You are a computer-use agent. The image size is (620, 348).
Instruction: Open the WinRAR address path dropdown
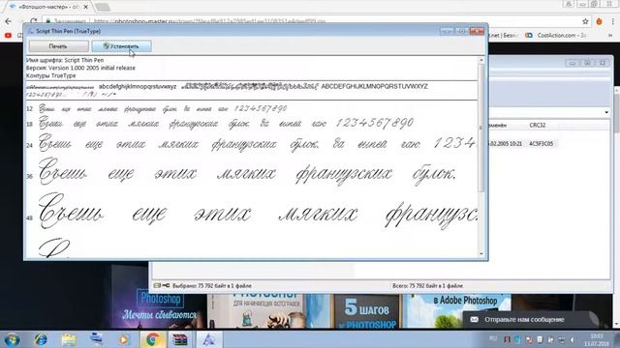[606, 112]
